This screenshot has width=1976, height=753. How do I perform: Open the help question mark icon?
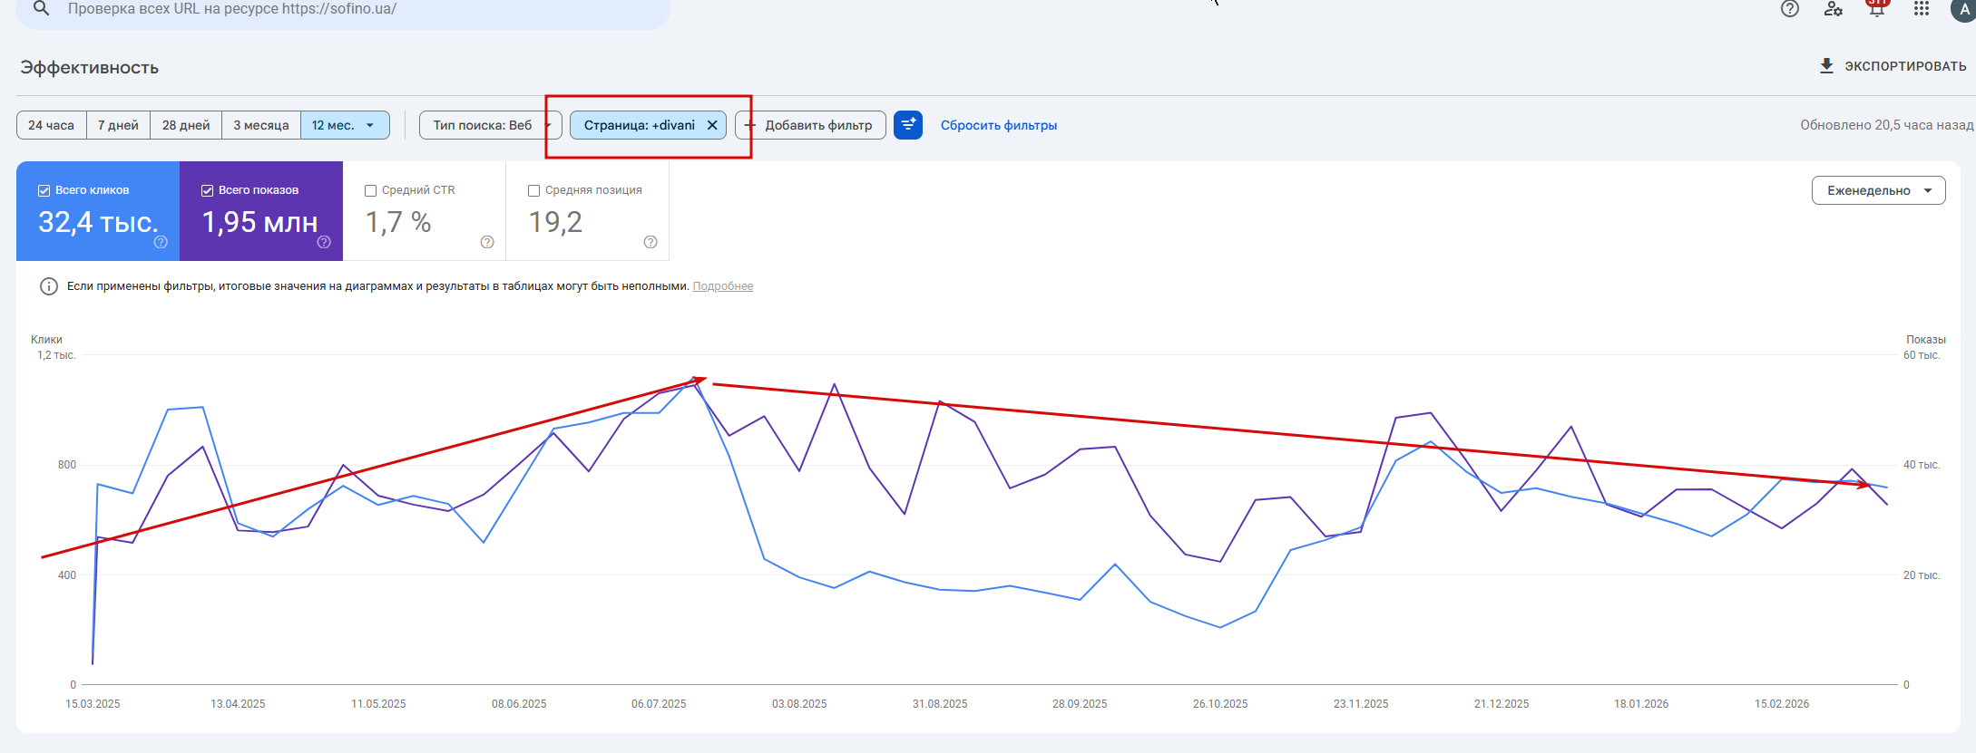[x=1789, y=9]
